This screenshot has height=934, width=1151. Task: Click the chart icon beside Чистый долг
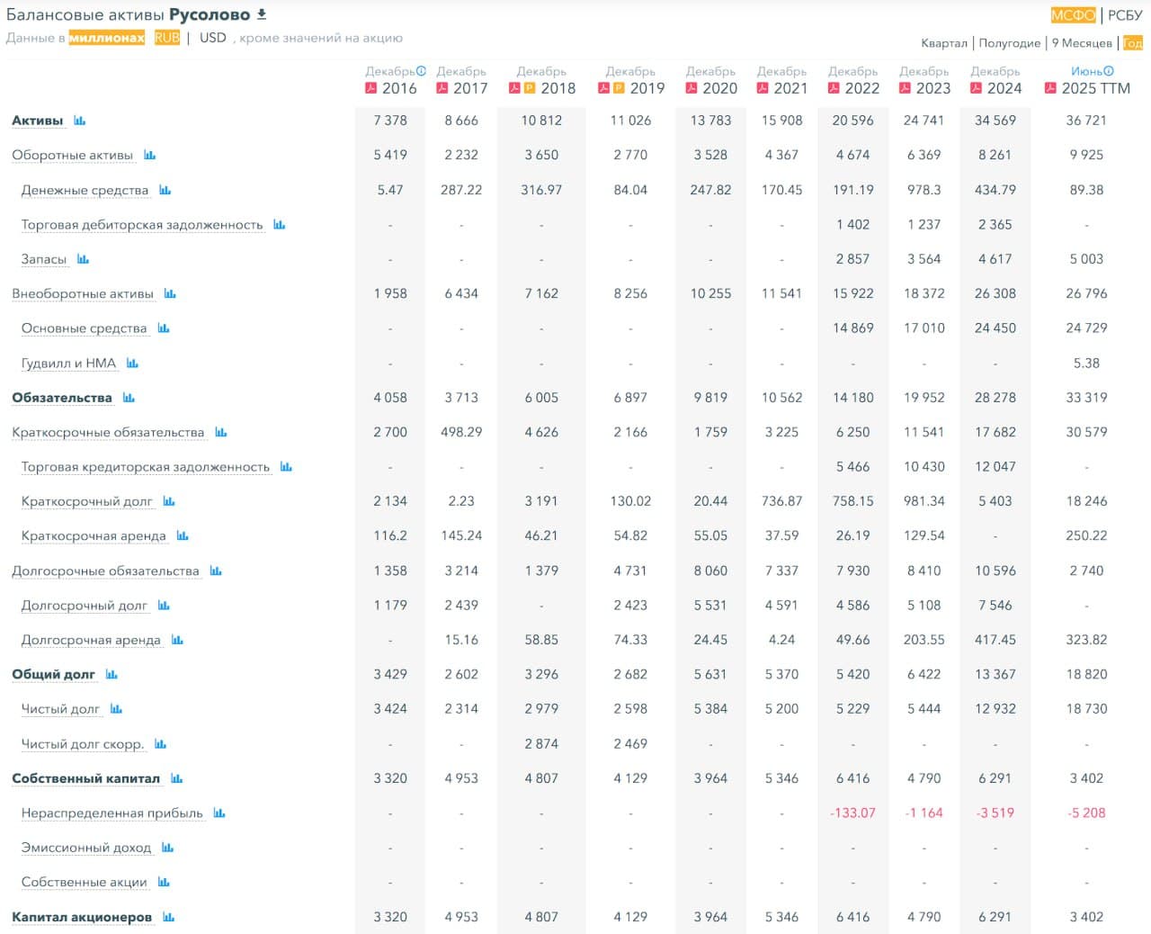pos(116,709)
